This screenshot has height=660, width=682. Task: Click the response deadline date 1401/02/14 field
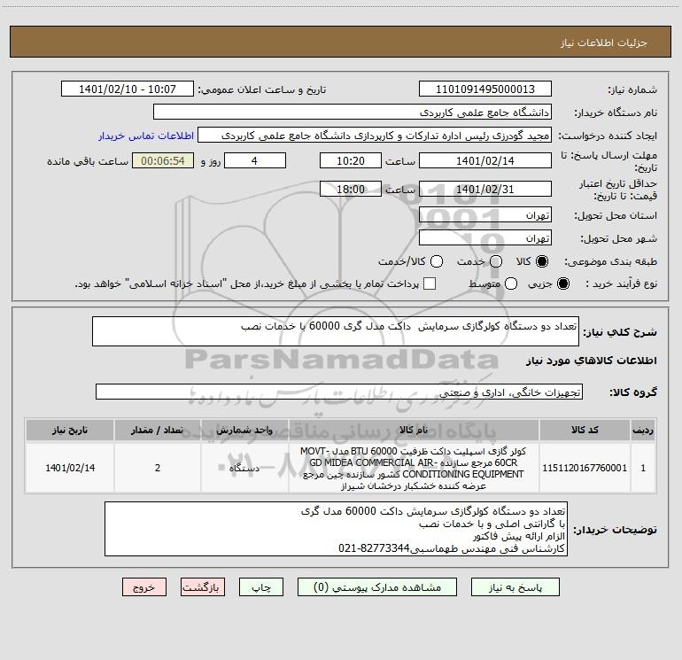pyautogui.click(x=485, y=160)
